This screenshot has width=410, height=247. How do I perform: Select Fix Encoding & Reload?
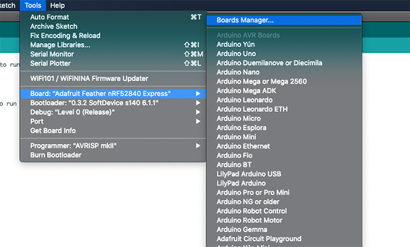(113, 35)
